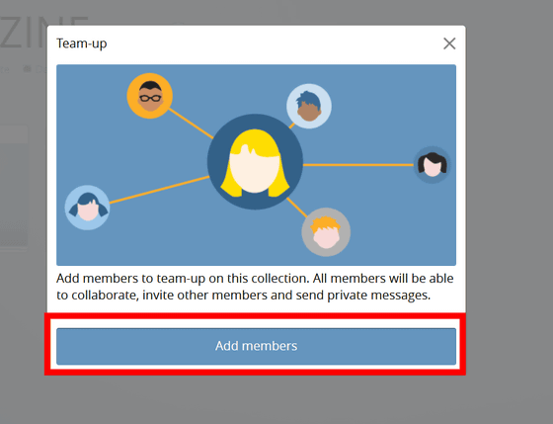Image resolution: width=553 pixels, height=424 pixels.
Task: Click the avatar wearing glasses on orange circle
Action: click(x=150, y=96)
